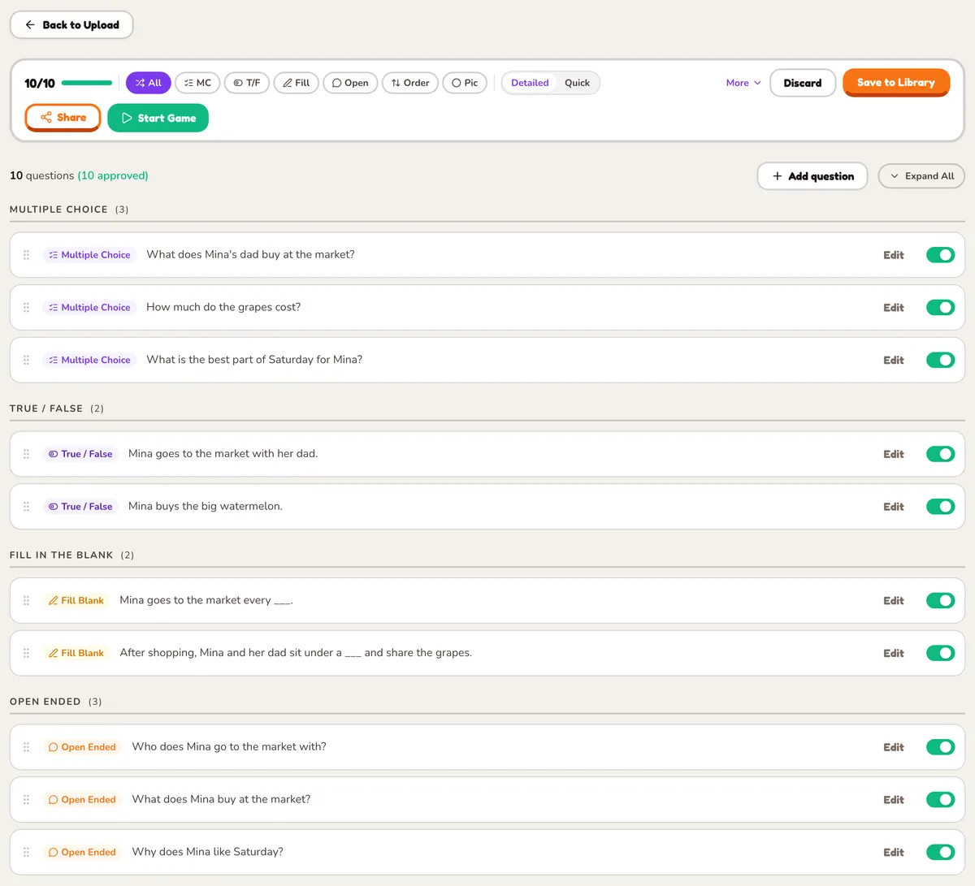
Task: Click drag handle for 'Who does Mina go to the market with?'
Action: tap(26, 747)
